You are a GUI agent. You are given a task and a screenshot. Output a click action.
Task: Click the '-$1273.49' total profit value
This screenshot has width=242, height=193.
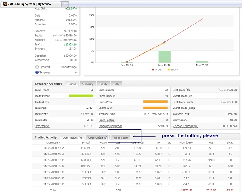[186, 190]
